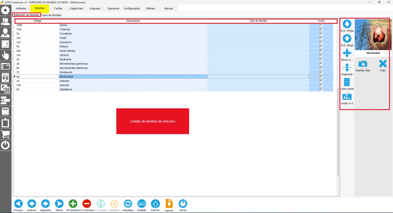Go to the Último record
Screen dimensions: 393x213
tap(59, 204)
